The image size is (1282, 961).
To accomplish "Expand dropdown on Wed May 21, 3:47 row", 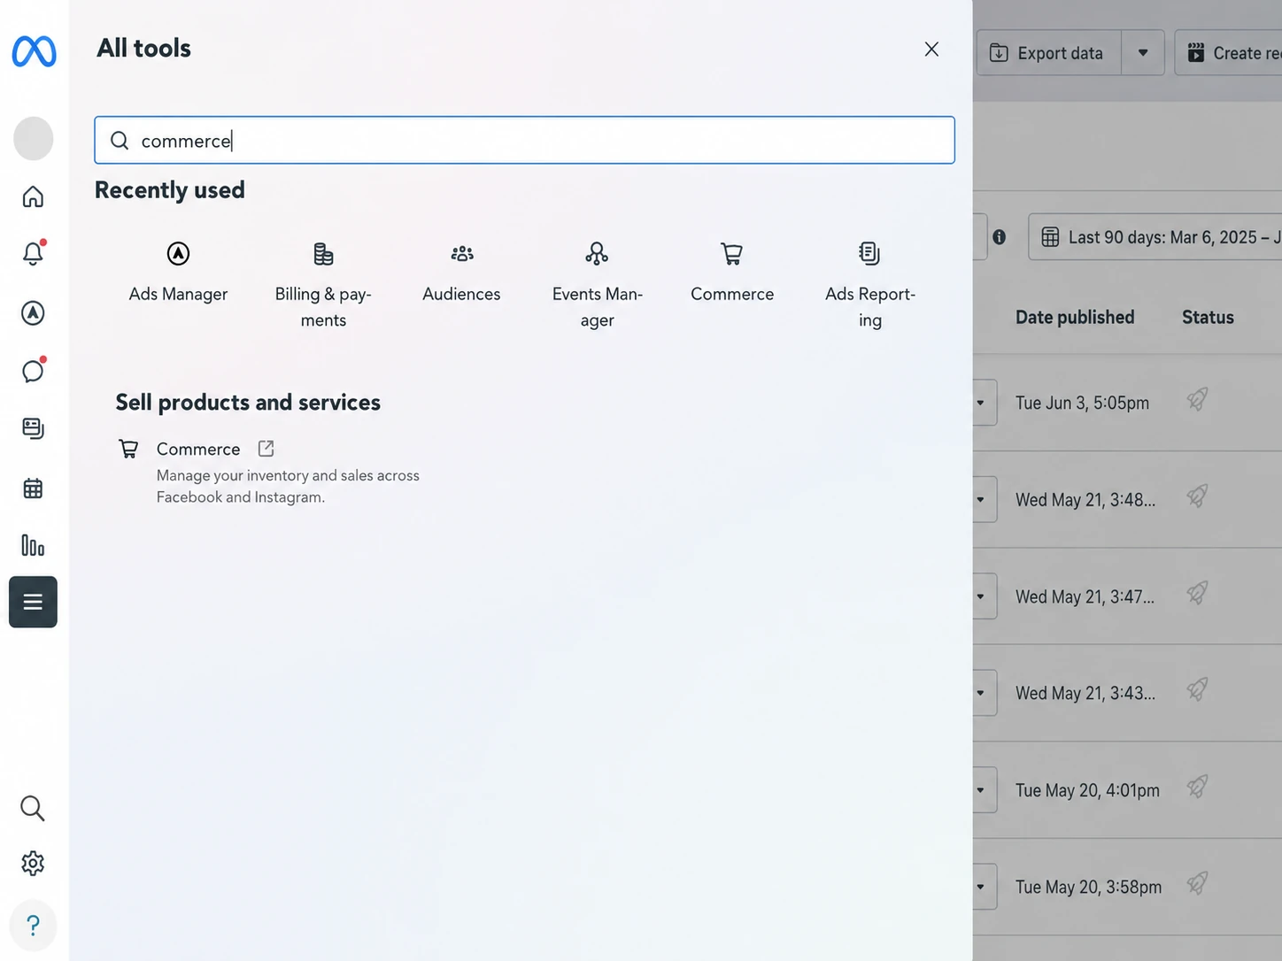I will [981, 596].
